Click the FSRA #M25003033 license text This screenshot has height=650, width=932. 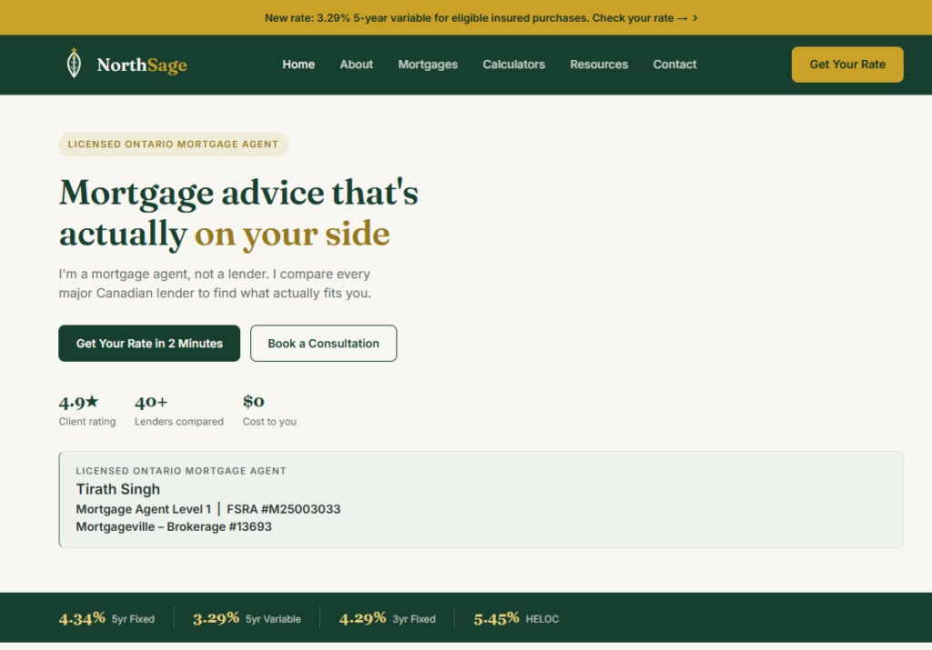point(284,509)
